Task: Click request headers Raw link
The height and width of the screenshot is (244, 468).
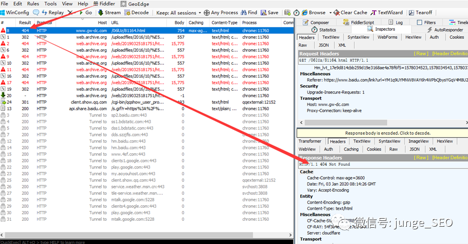Action: [x=421, y=53]
